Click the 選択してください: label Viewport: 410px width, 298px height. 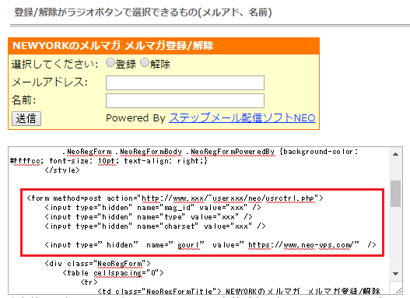click(x=55, y=64)
